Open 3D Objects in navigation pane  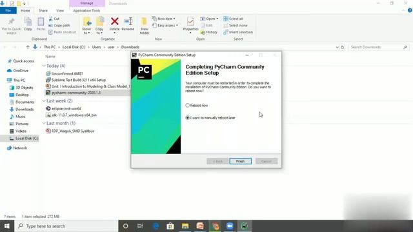coord(21,88)
